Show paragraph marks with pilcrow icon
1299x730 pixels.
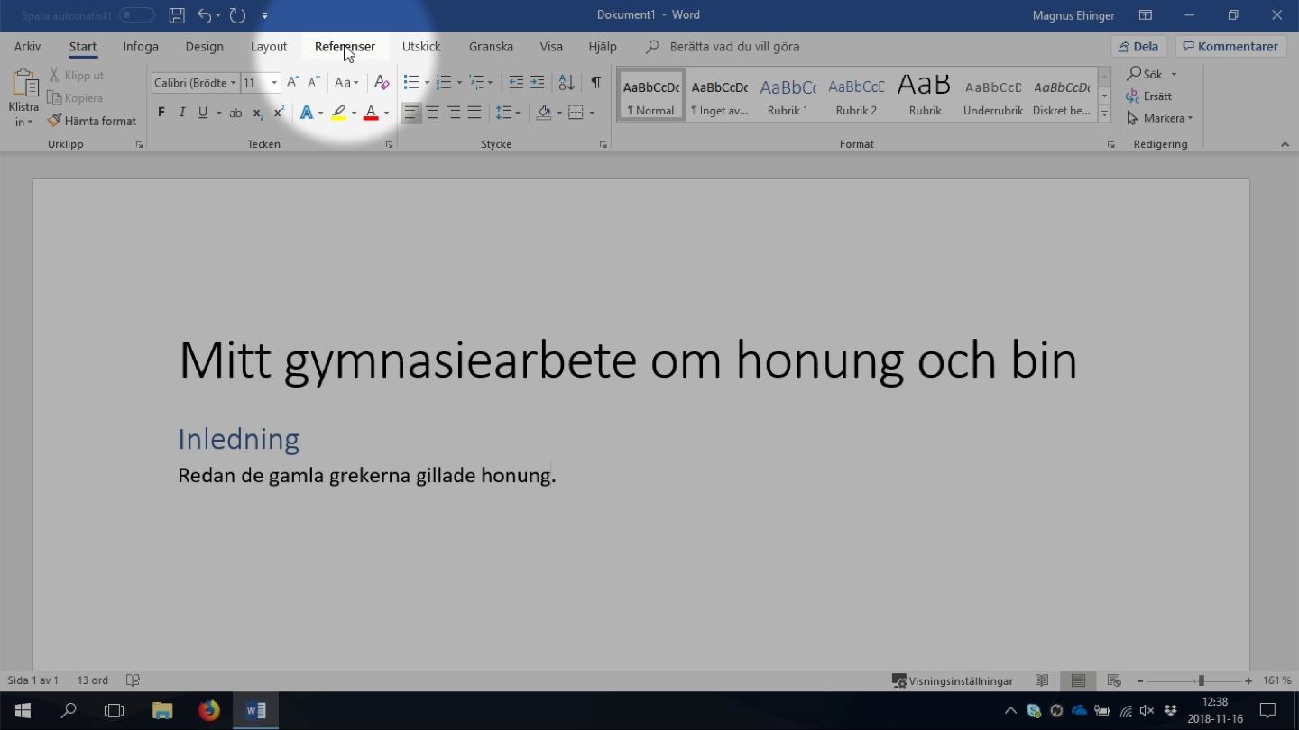point(595,82)
